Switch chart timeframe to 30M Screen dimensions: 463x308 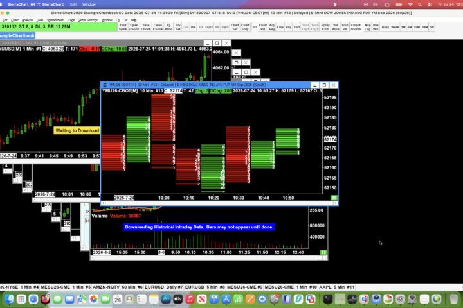click(425, 27)
